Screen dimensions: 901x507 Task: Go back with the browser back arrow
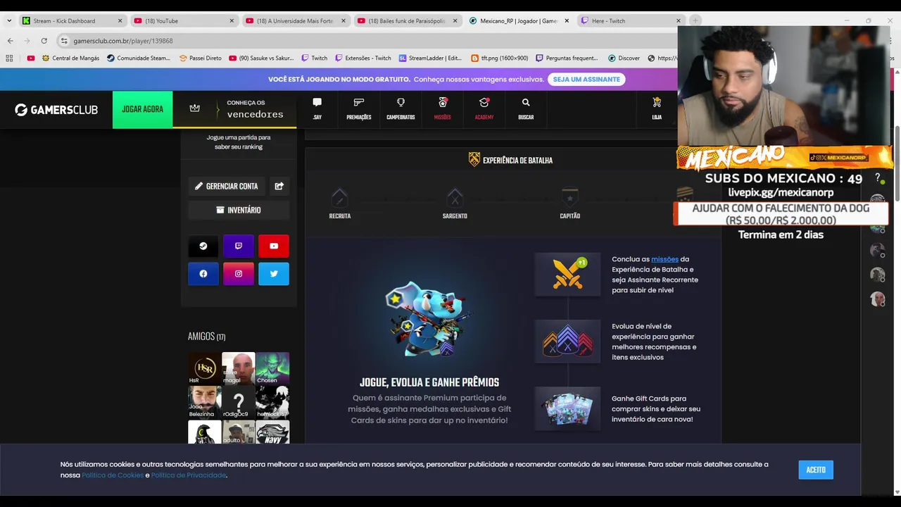pyautogui.click(x=10, y=41)
